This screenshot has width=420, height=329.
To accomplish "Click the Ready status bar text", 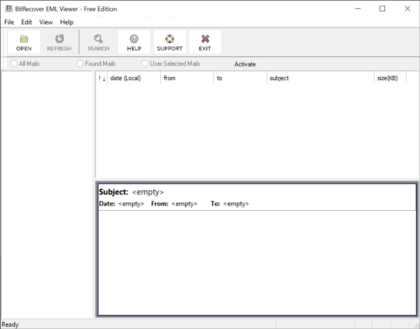I will (10, 324).
